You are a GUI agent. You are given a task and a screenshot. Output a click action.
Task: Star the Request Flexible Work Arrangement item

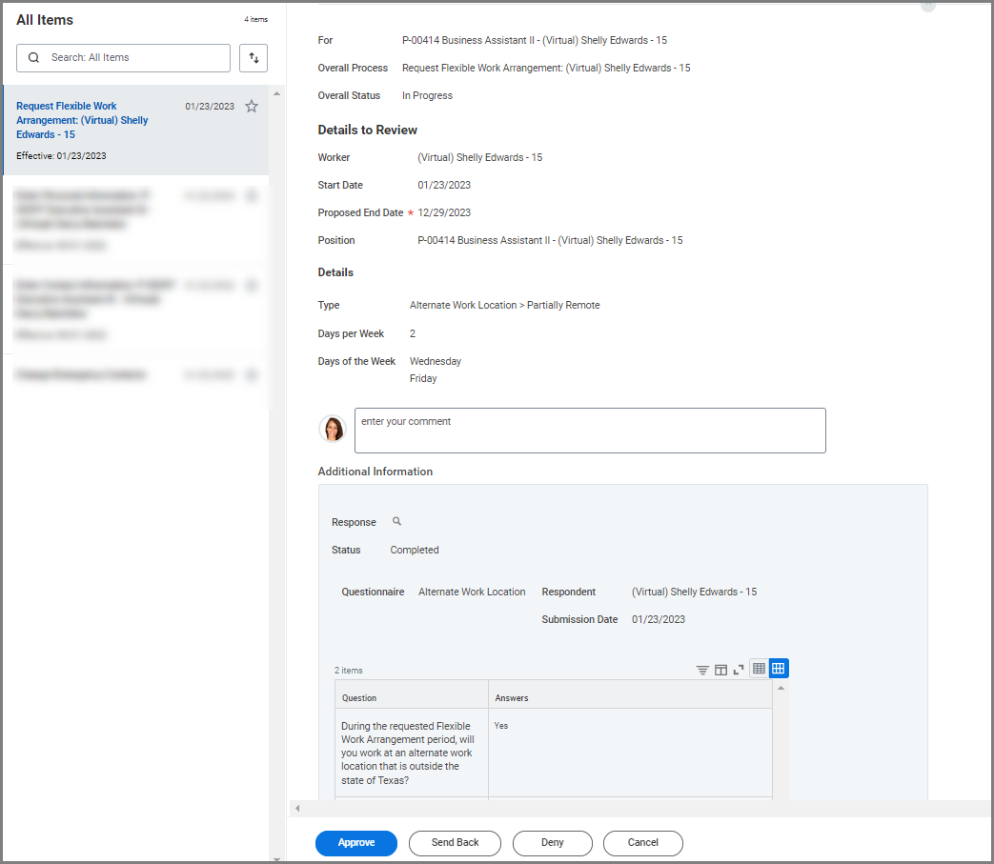pos(252,107)
